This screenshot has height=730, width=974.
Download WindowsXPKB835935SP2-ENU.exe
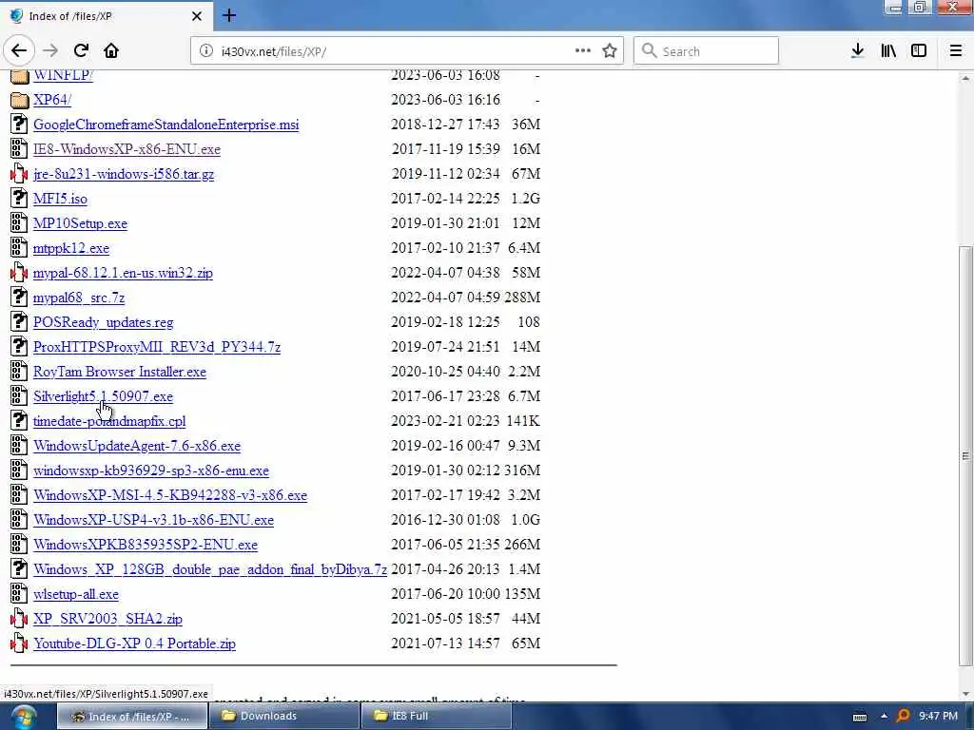point(146,545)
